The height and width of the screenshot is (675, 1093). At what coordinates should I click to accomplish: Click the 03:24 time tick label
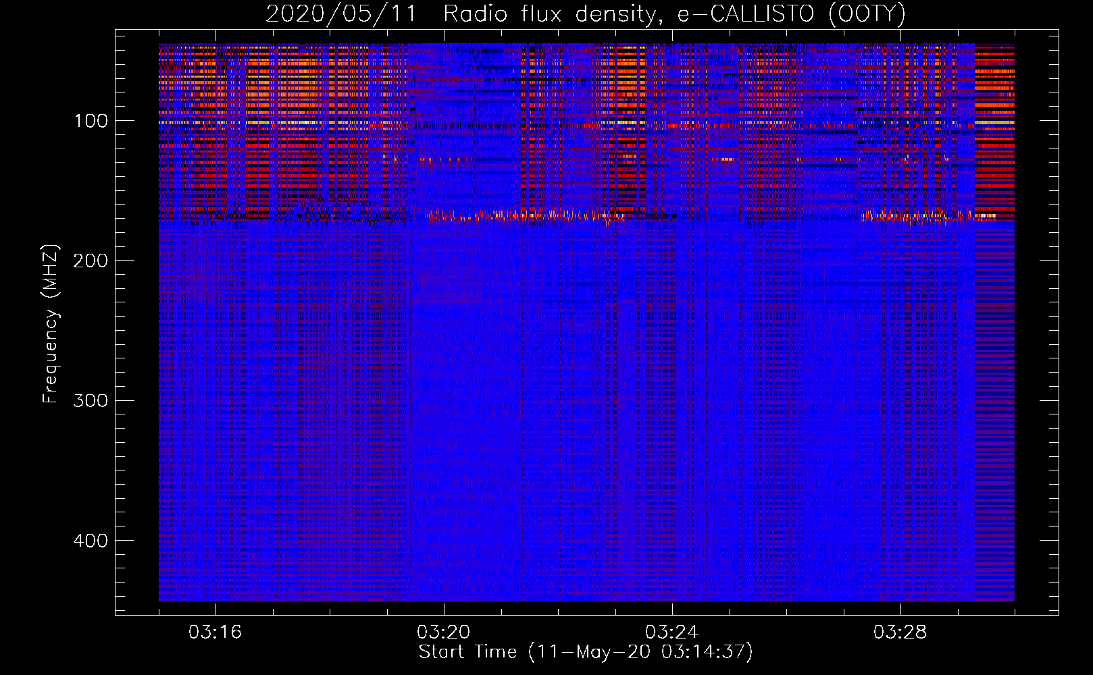[x=672, y=632]
